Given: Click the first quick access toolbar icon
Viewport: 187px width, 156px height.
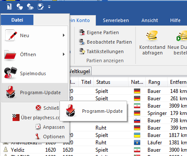Looking at the screenshot, I should pyautogui.click(x=10, y=6).
